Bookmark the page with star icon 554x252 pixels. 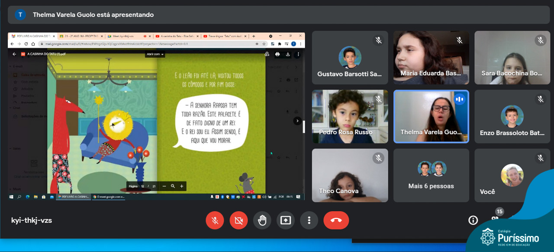264,44
